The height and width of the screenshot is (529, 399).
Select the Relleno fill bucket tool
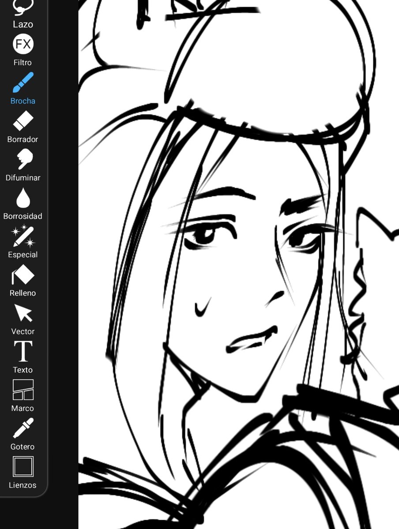pos(23,280)
